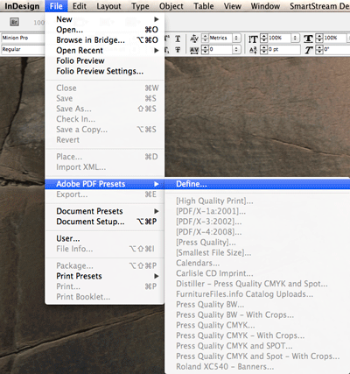The image size is (350, 374).
Task: Select Press Quality BW... preset
Action: [x=257, y=305]
